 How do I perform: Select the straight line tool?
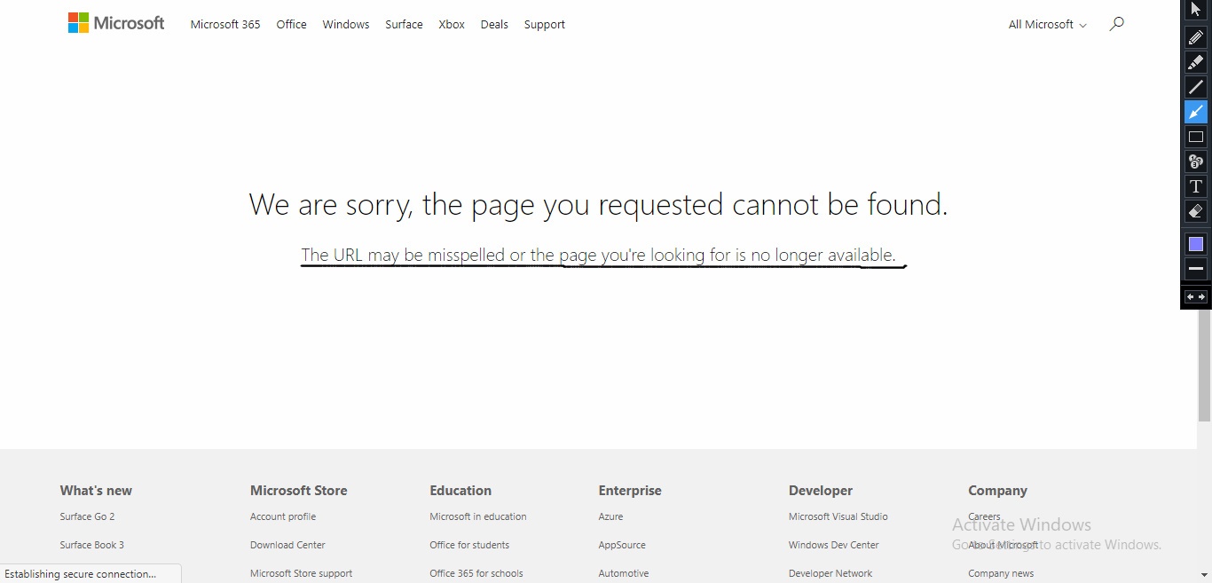[1195, 87]
